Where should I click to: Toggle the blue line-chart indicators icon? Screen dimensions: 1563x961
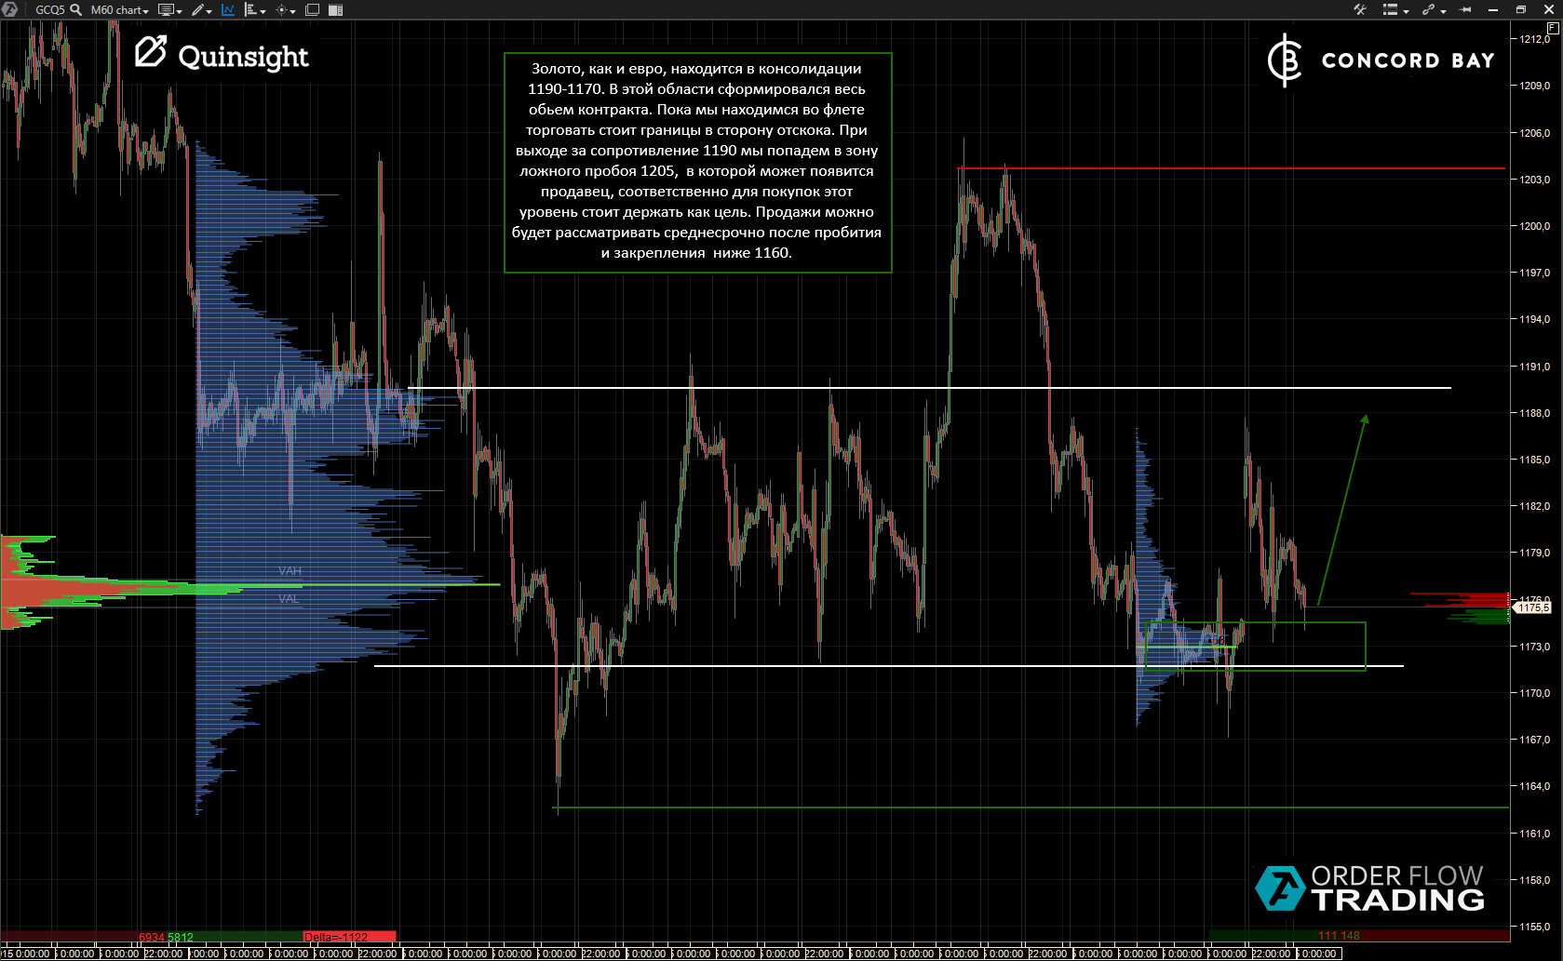[228, 9]
